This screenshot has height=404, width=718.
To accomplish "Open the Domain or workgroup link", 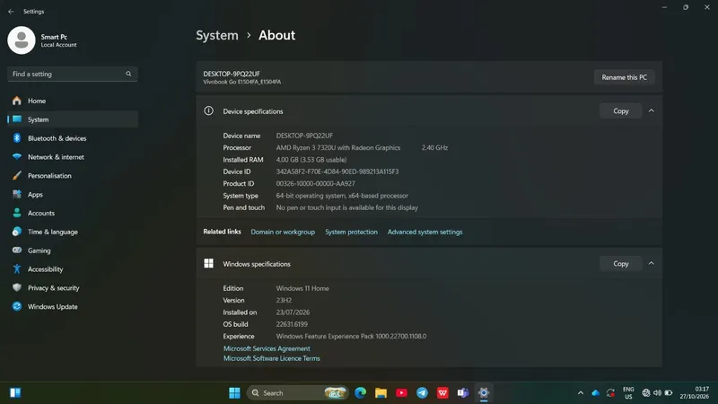I will coord(283,232).
